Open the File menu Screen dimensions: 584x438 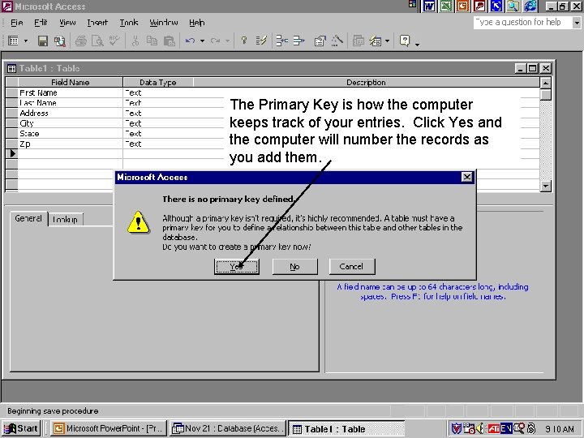17,23
